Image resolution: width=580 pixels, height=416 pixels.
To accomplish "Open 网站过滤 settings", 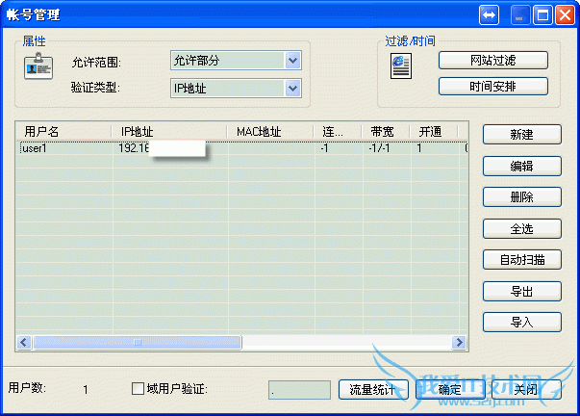I will tap(493, 60).
